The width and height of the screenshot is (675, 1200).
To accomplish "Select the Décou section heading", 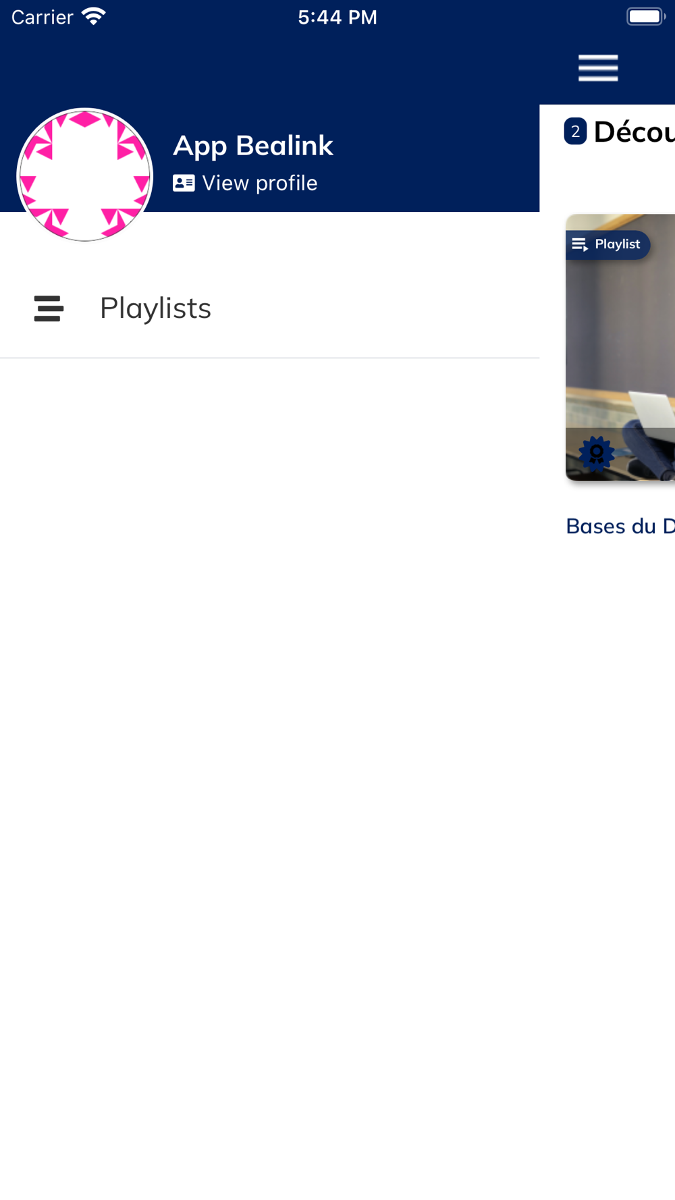I will [x=634, y=132].
